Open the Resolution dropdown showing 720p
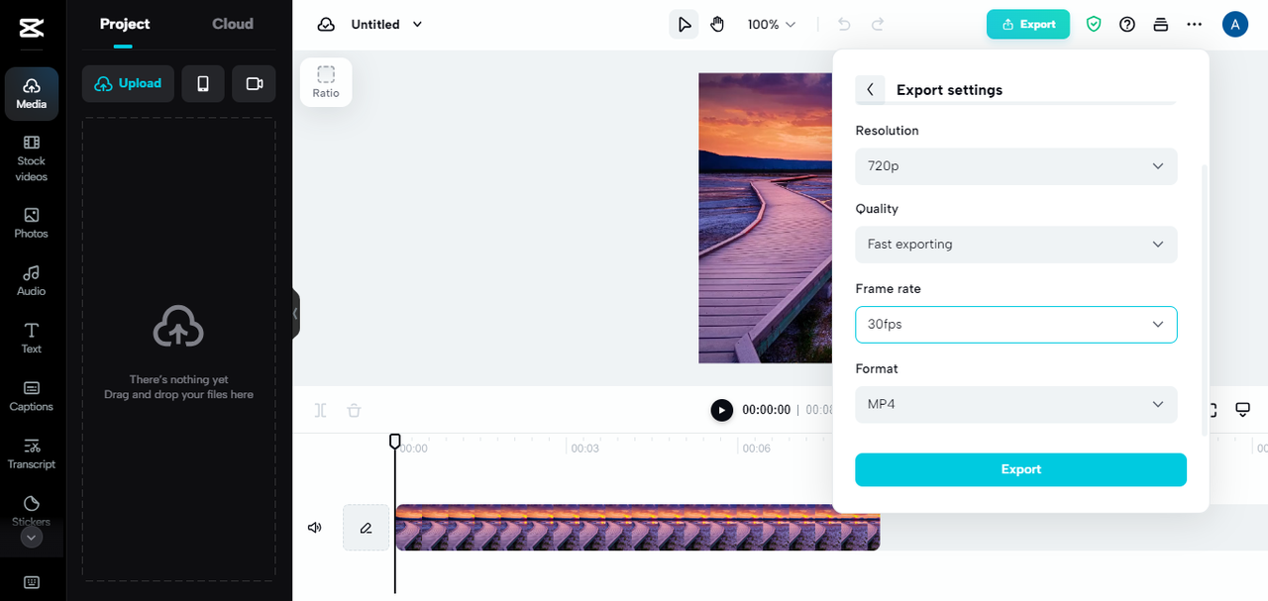Image resolution: width=1268 pixels, height=601 pixels. [1015, 166]
